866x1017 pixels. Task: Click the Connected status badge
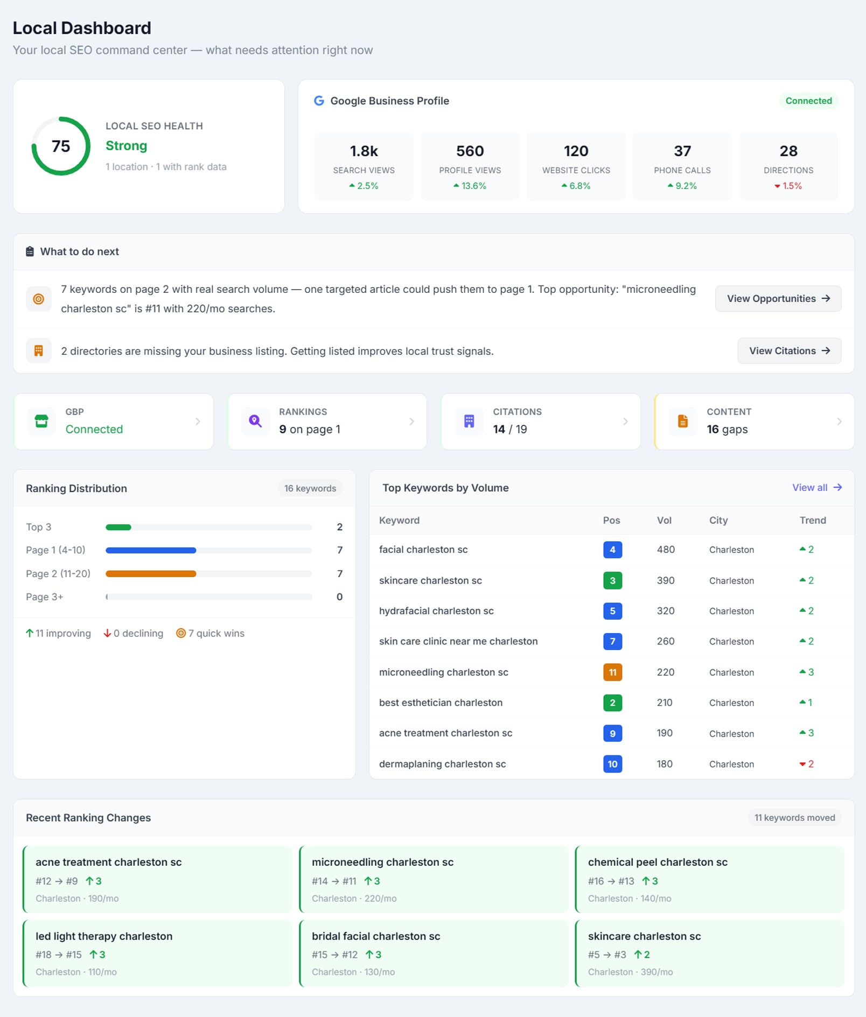808,101
